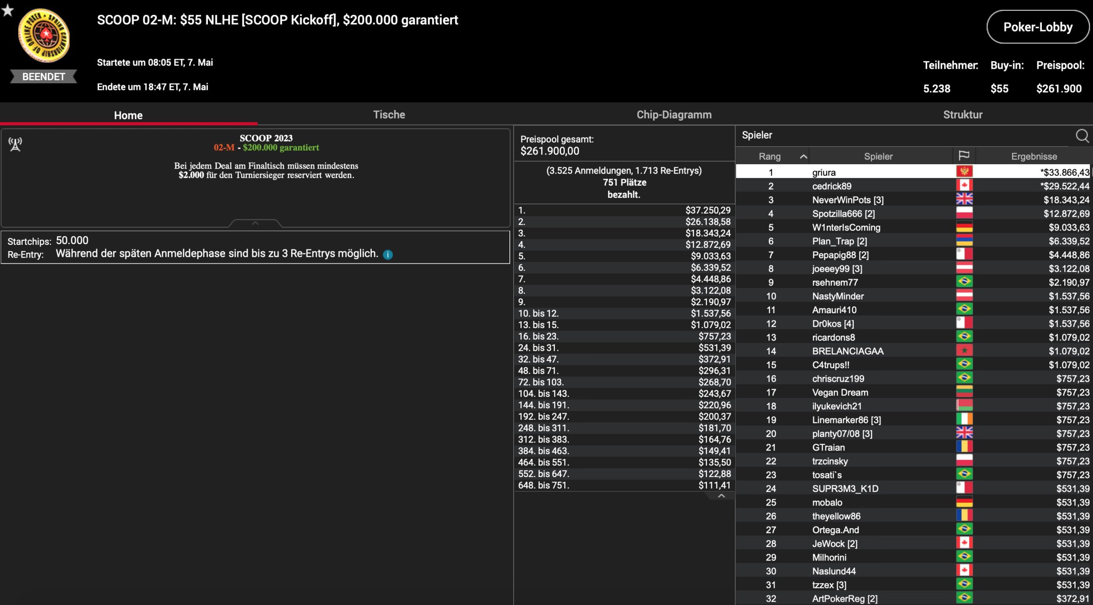
Task: Click Spotzilla666's Poland flag
Action: pos(964,213)
